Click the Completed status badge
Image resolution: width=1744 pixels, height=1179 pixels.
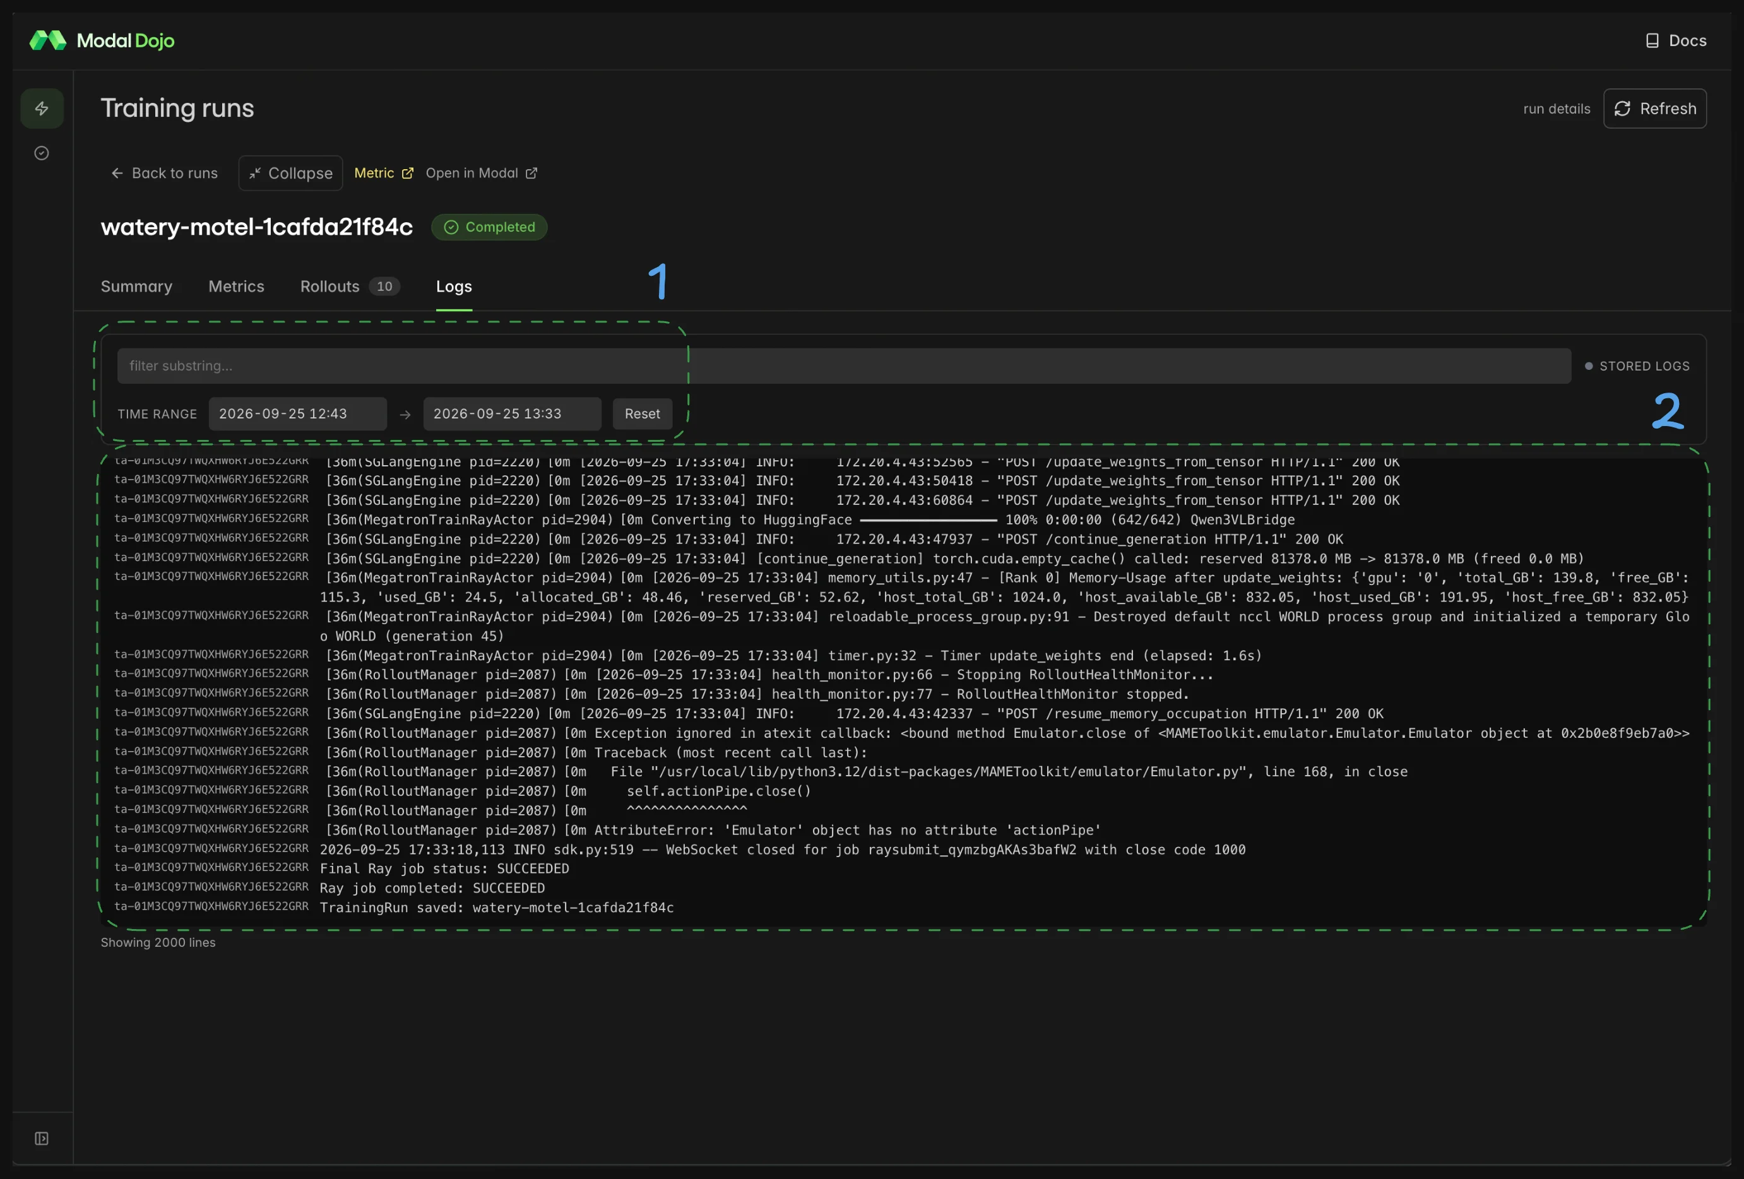pyautogui.click(x=489, y=227)
